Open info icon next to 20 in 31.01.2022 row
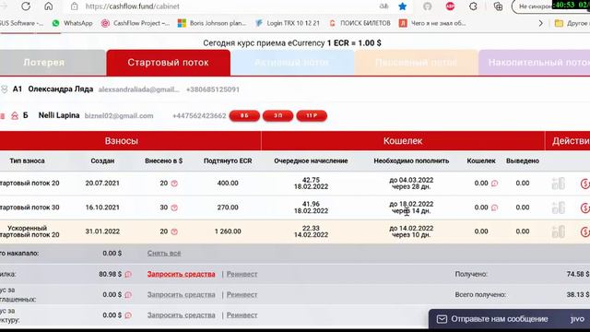Image resolution: width=590 pixels, height=332 pixels. point(174,231)
